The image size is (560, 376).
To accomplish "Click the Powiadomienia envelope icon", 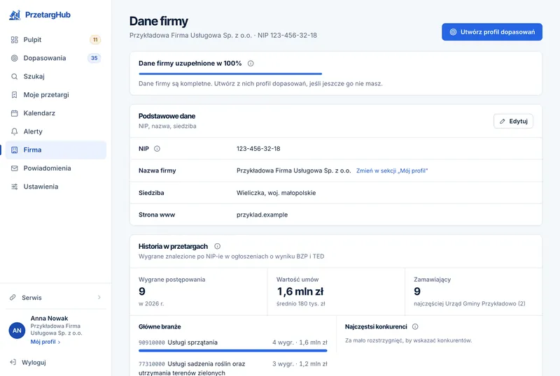I will coord(14,168).
